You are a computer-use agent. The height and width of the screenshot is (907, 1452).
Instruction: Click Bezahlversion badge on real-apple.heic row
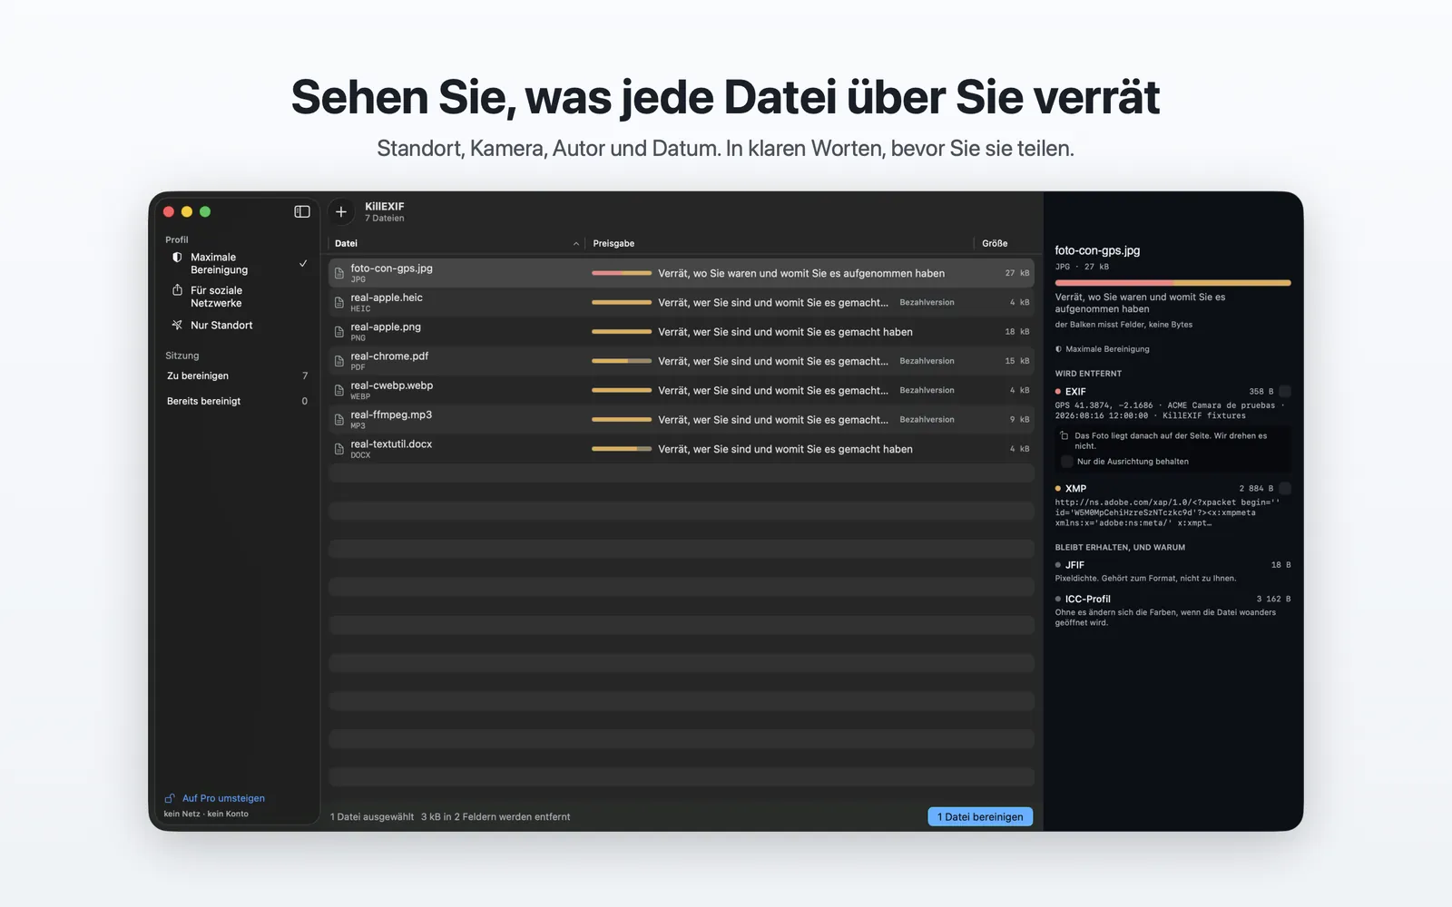pos(927,302)
